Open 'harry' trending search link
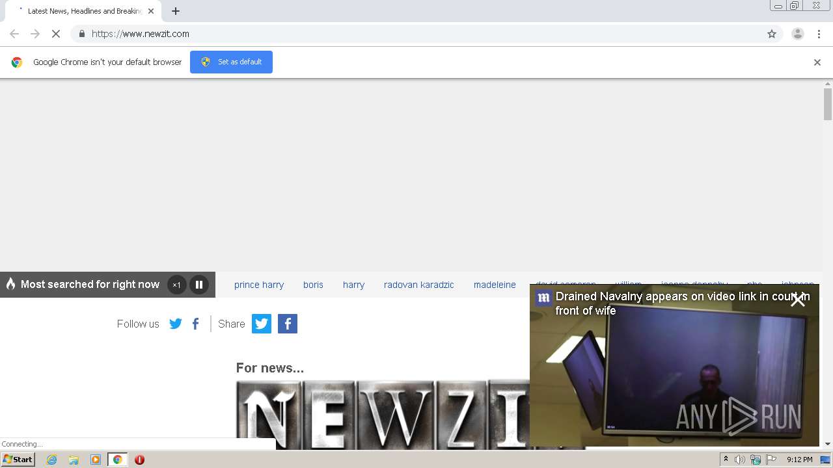833x468 pixels. [353, 285]
